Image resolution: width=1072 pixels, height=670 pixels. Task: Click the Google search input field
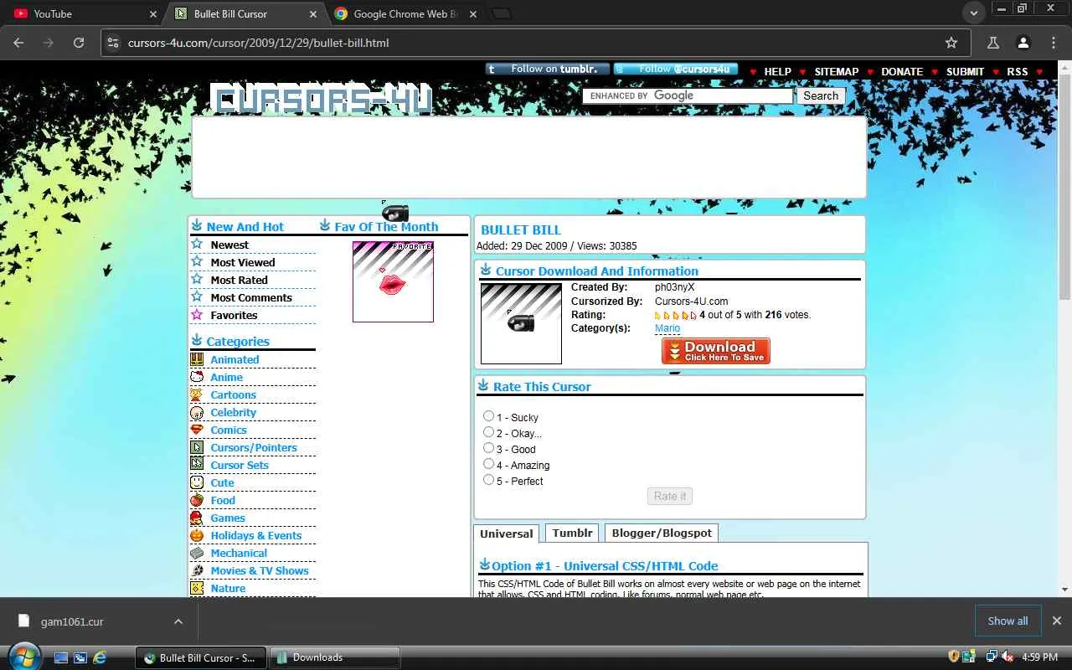(688, 95)
